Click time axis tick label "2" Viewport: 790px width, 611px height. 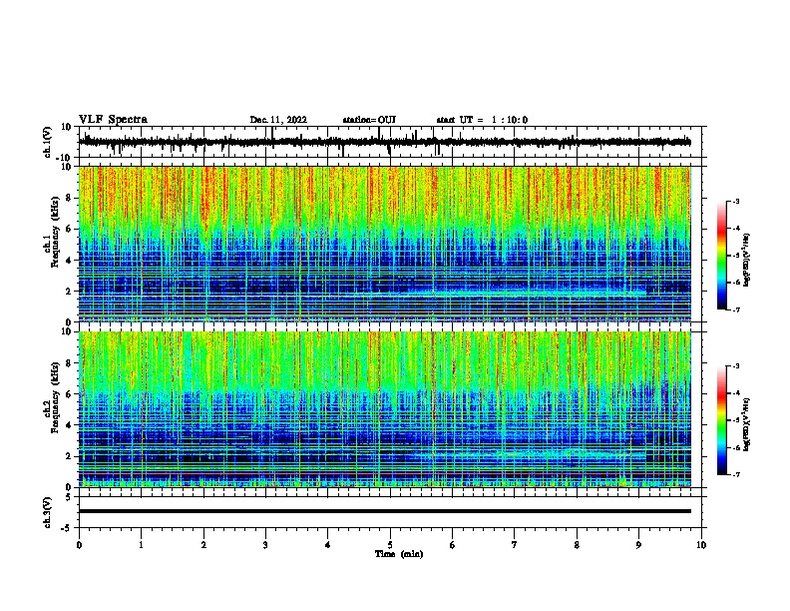203,545
